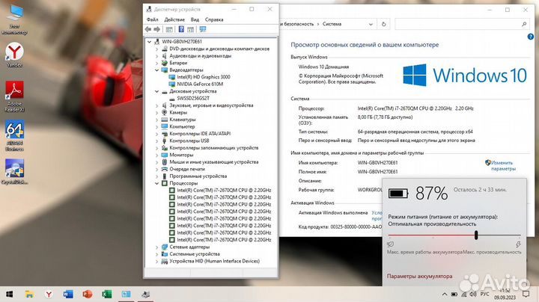Select the SWSSD256GS2T disk drive
Screen dimensions: 539x302
tap(193, 98)
